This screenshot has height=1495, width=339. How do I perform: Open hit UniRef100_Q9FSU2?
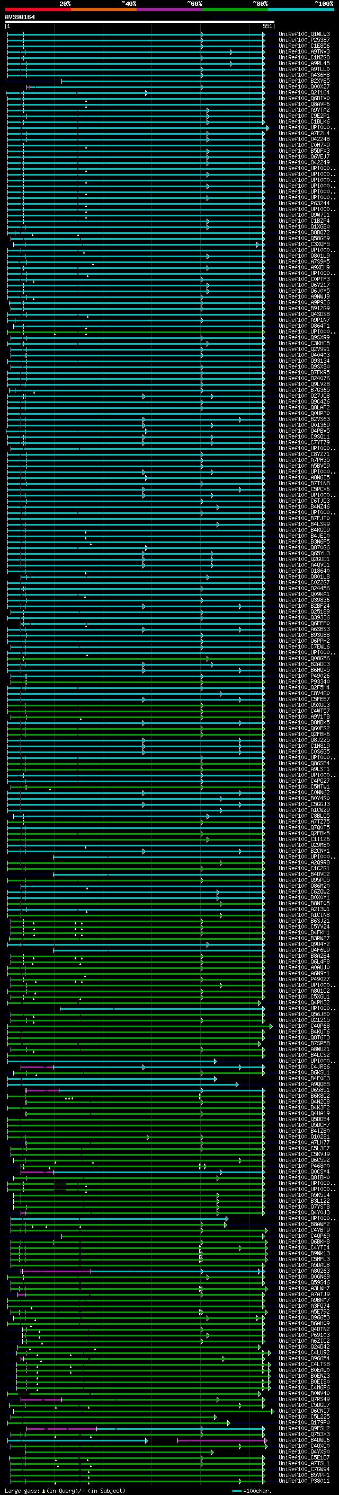click(x=304, y=1428)
